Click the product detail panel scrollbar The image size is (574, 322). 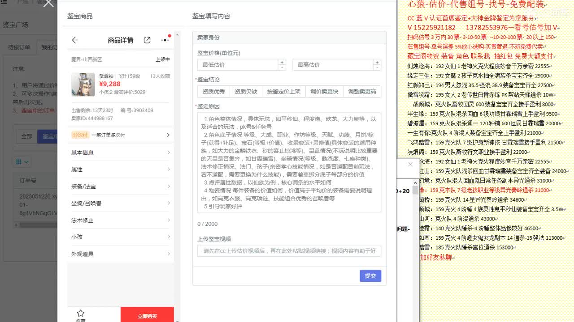pyautogui.click(x=177, y=177)
